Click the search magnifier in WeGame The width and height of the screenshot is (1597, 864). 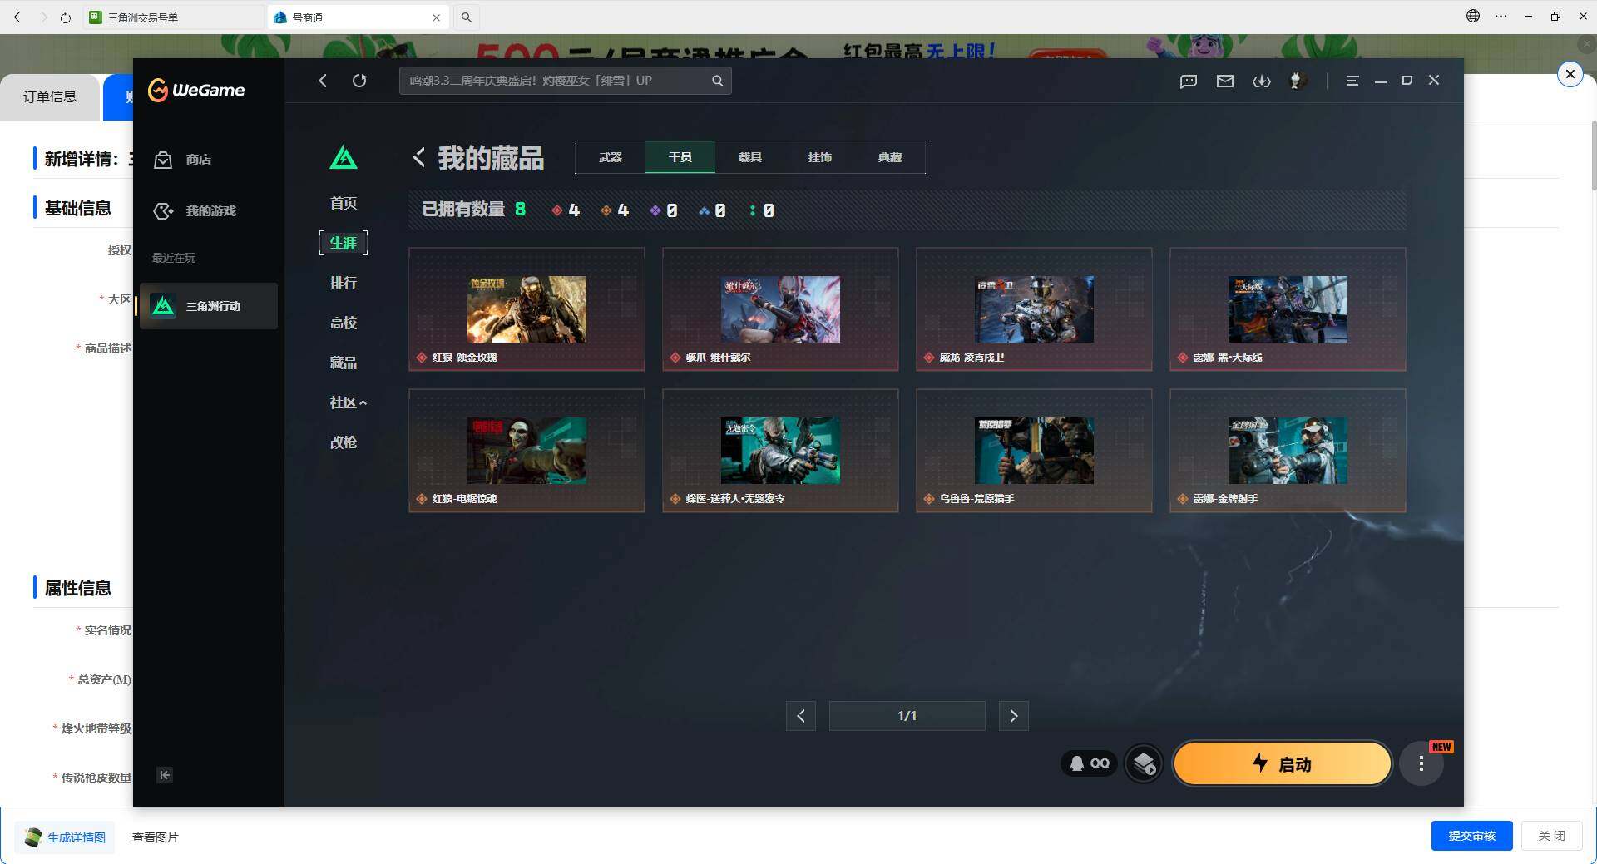point(717,81)
